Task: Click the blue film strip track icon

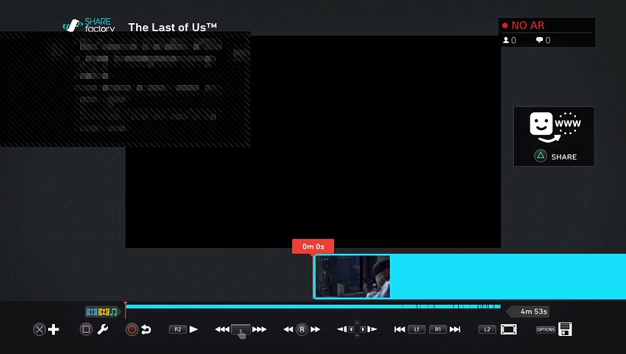Action: click(x=92, y=312)
